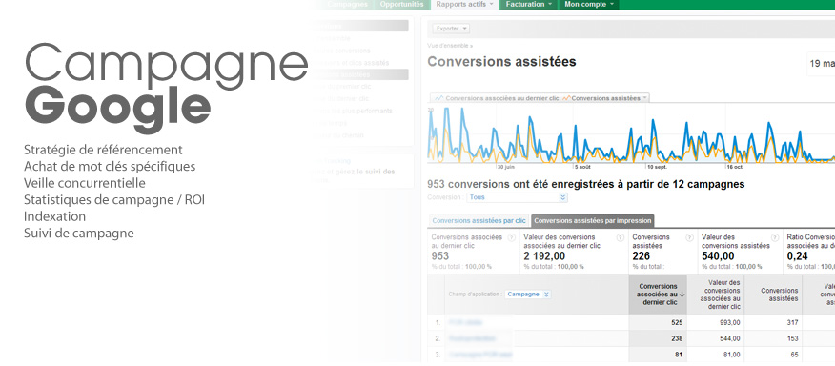Click summary ratio value 0,24
The height and width of the screenshot is (366, 835).
[797, 256]
